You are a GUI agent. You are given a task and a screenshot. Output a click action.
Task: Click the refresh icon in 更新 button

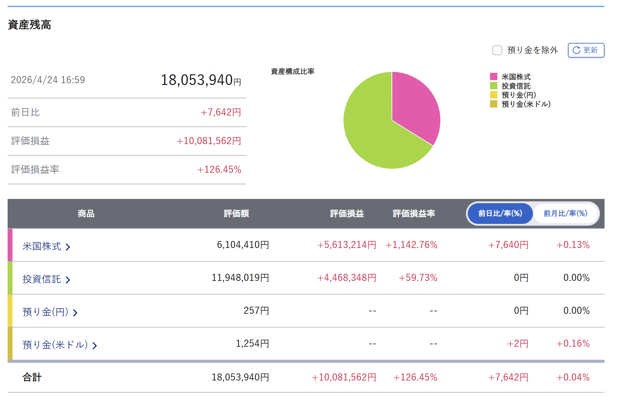point(576,50)
